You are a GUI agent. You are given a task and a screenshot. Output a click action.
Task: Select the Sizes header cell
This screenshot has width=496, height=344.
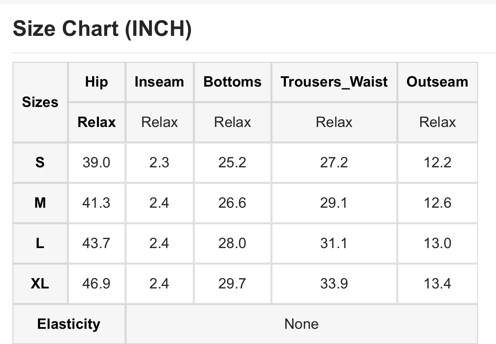tap(40, 102)
